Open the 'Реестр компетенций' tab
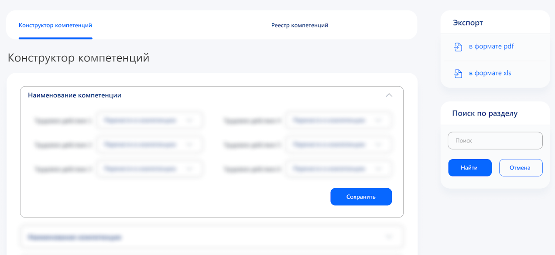555x255 pixels. click(x=299, y=25)
